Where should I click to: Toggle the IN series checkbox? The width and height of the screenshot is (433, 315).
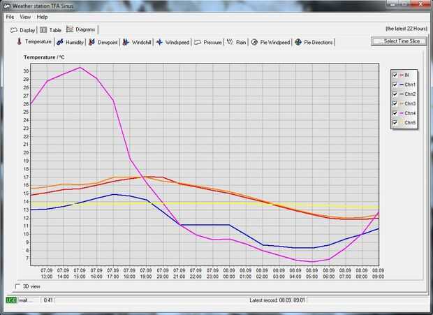[x=395, y=75]
